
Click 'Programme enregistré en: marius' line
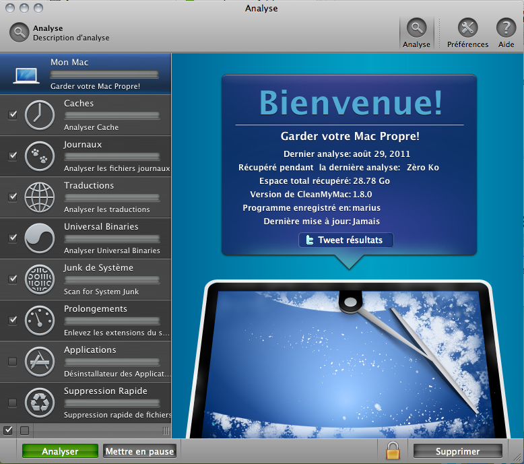[x=311, y=208]
